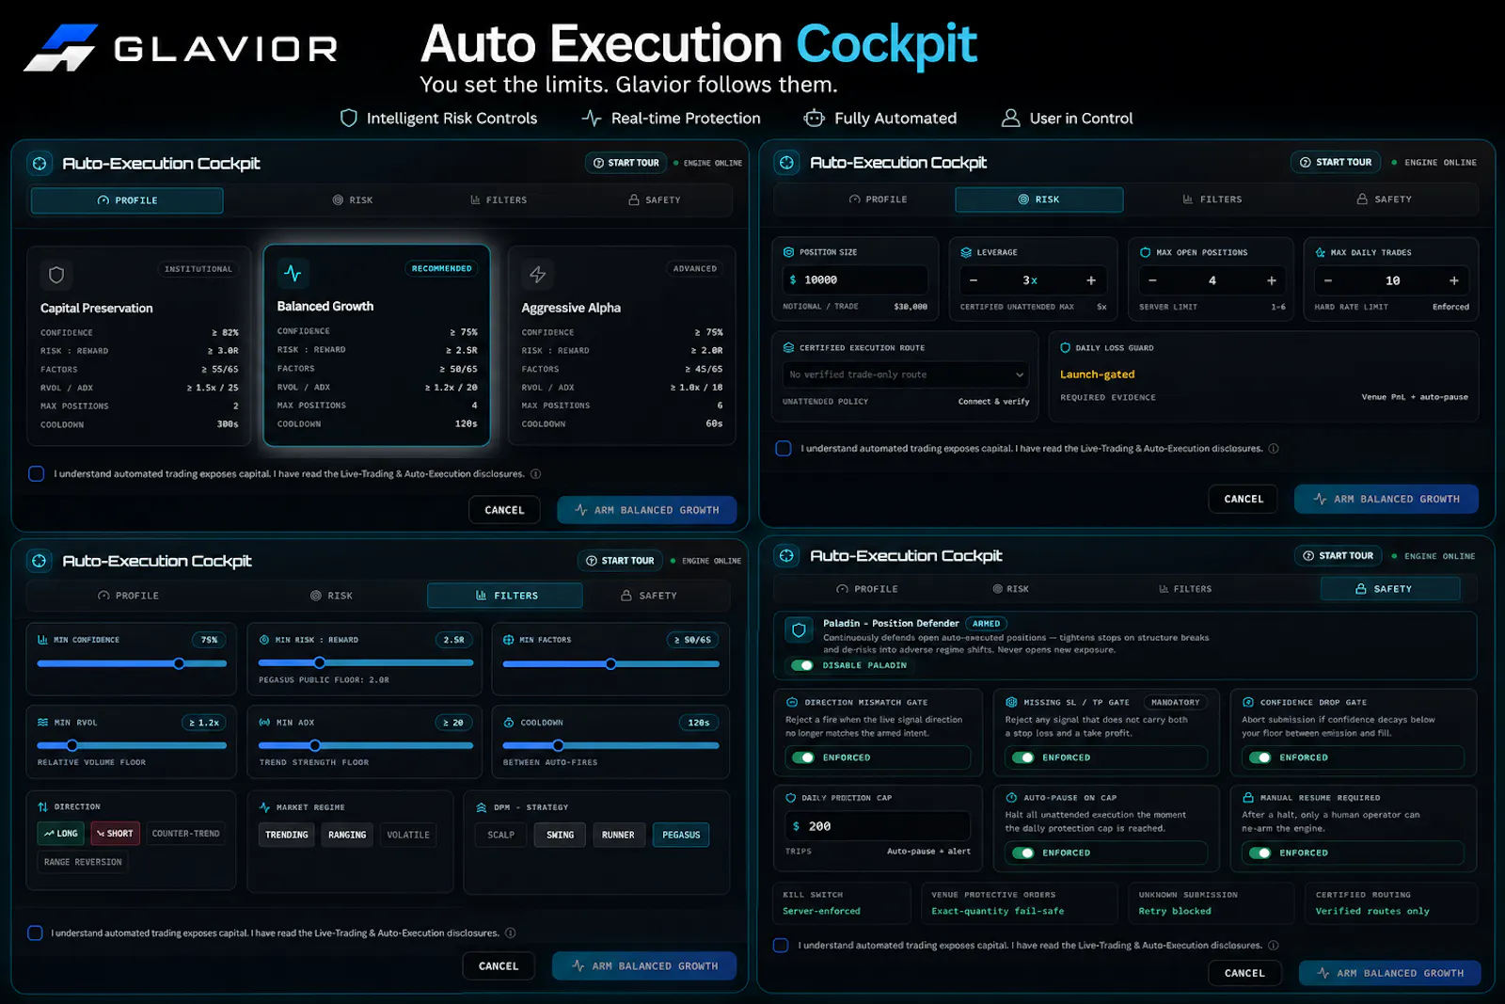Decrease Leverage with the minus button
The height and width of the screenshot is (1004, 1505).
973,280
